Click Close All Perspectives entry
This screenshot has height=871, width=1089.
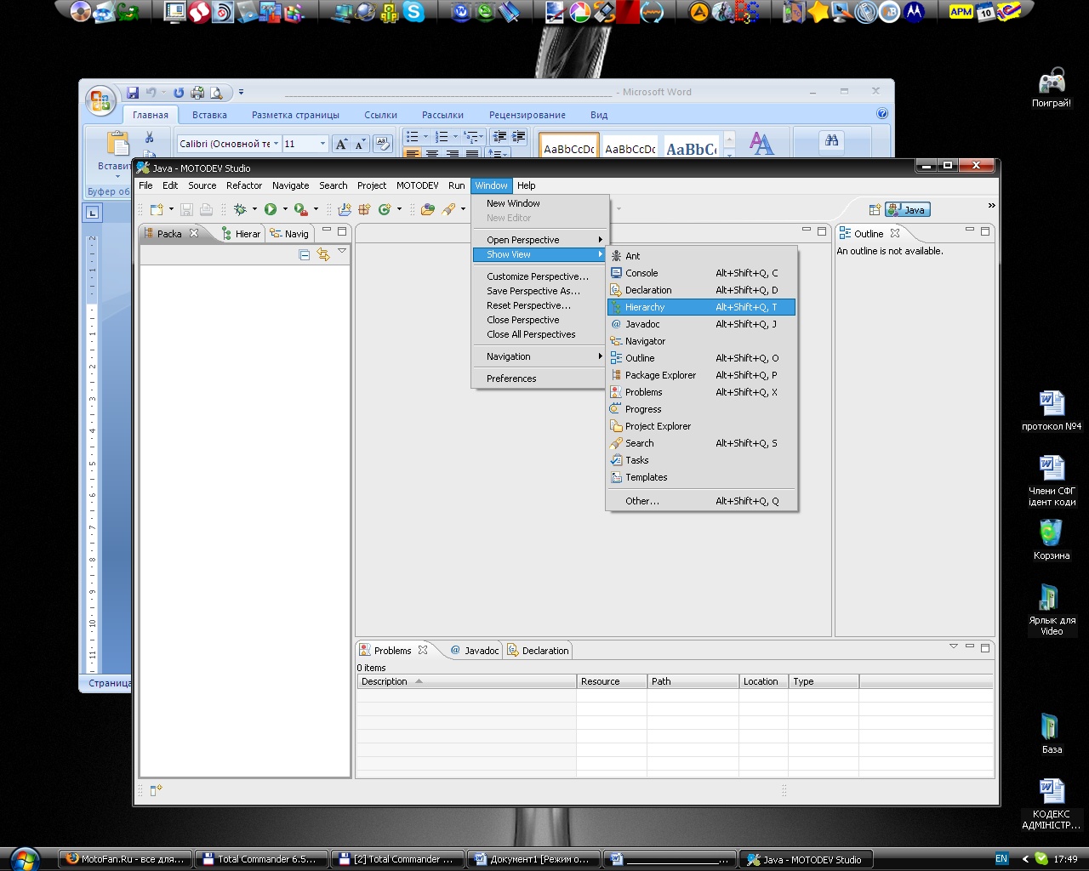point(538,334)
